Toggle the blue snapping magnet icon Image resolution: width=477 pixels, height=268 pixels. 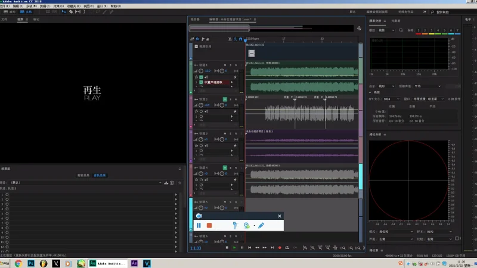pyautogui.click(x=241, y=39)
